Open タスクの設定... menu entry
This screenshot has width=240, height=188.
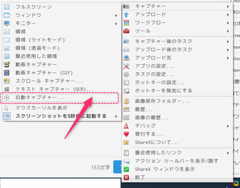click(x=178, y=74)
